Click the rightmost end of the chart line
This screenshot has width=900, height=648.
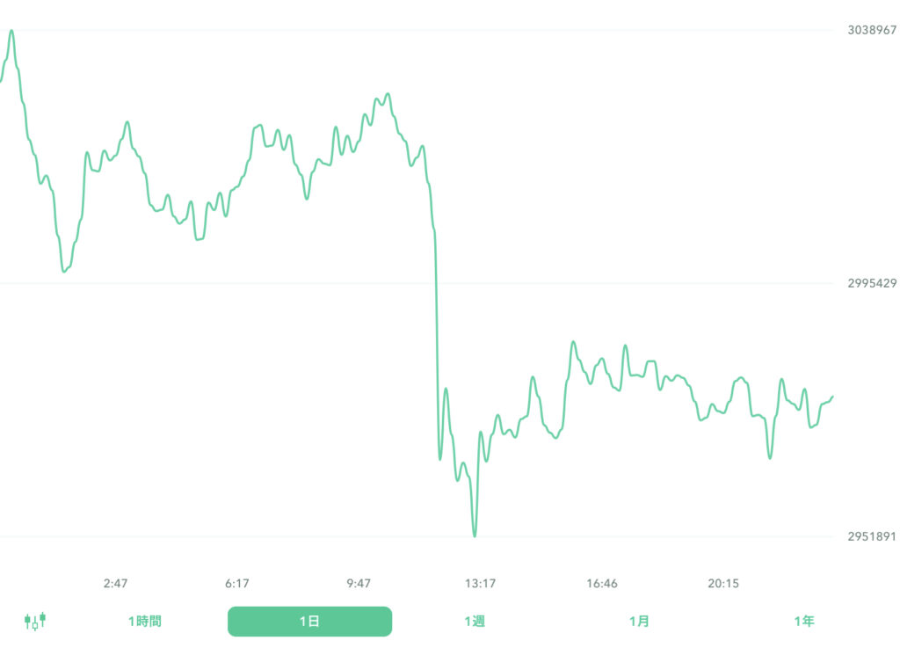pos(831,397)
